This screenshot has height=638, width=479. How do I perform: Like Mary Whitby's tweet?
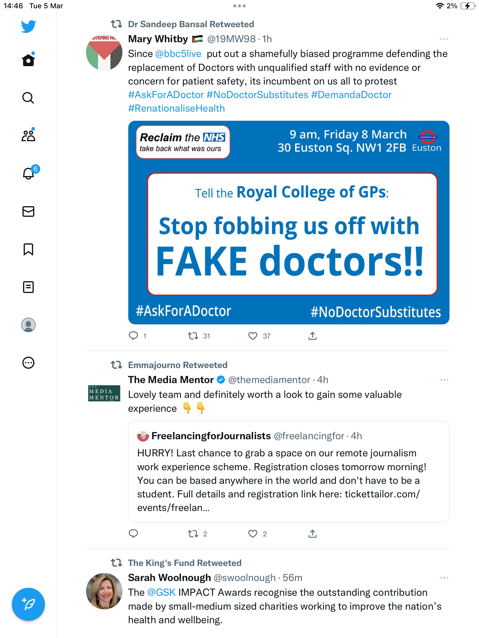[253, 336]
